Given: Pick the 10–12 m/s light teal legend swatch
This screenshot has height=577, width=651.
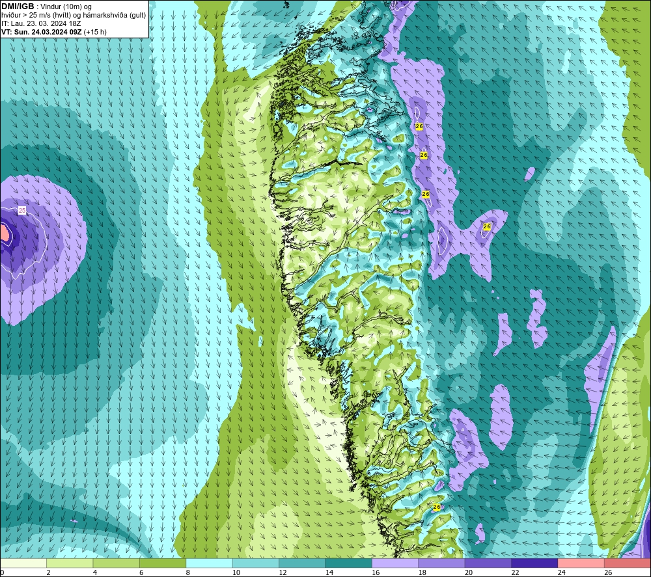Looking at the screenshot, I should [256, 563].
